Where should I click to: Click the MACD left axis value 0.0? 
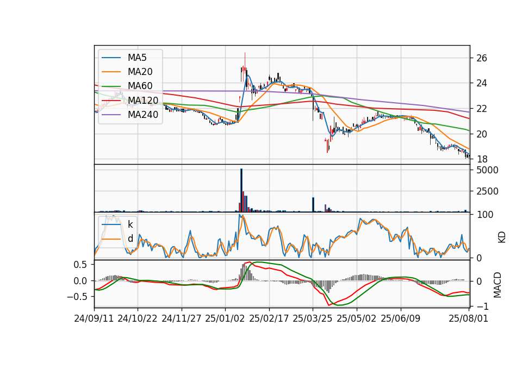pos(80,281)
